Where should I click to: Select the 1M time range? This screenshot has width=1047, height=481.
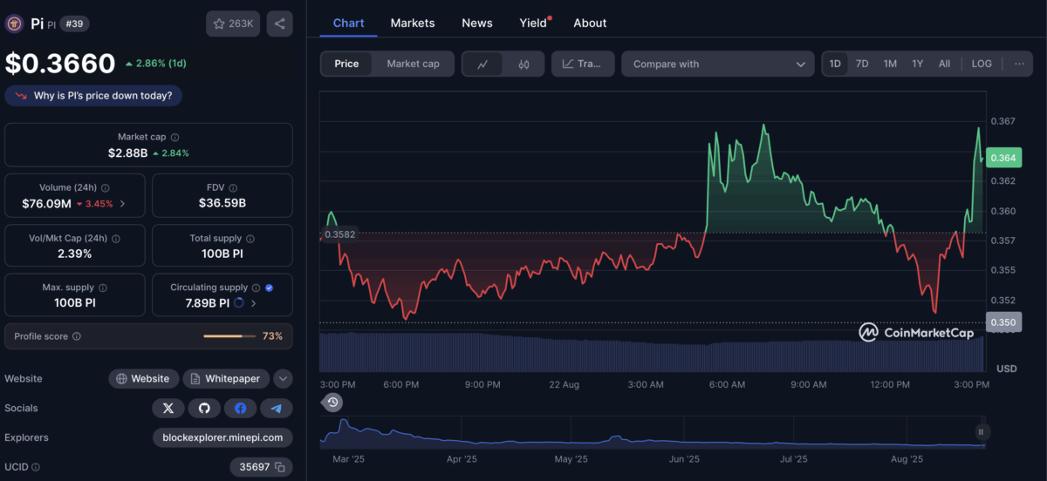(890, 64)
